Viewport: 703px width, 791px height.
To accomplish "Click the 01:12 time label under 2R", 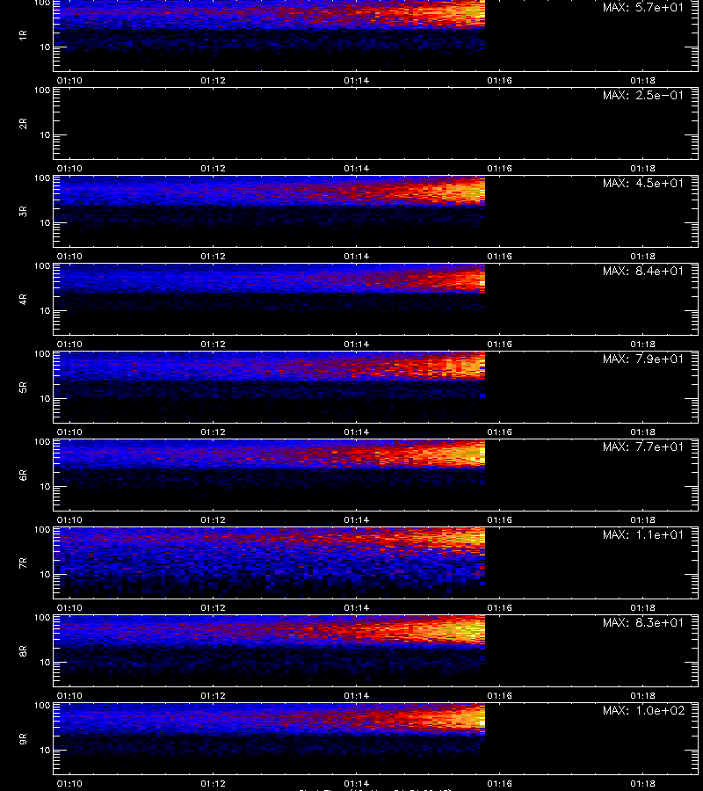I will 213,169.
